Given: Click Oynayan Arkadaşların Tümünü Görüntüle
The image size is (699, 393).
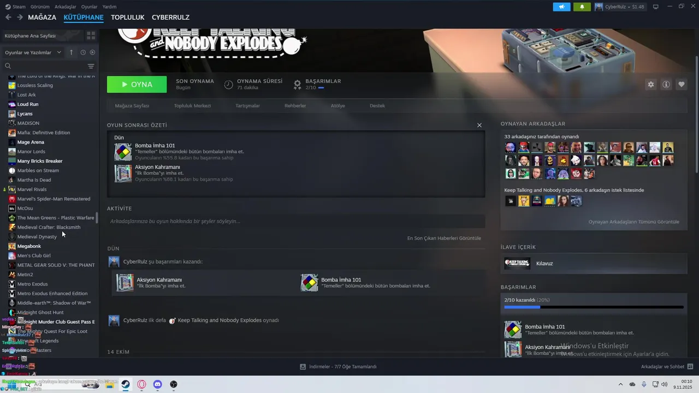Looking at the screenshot, I should [x=633, y=222].
